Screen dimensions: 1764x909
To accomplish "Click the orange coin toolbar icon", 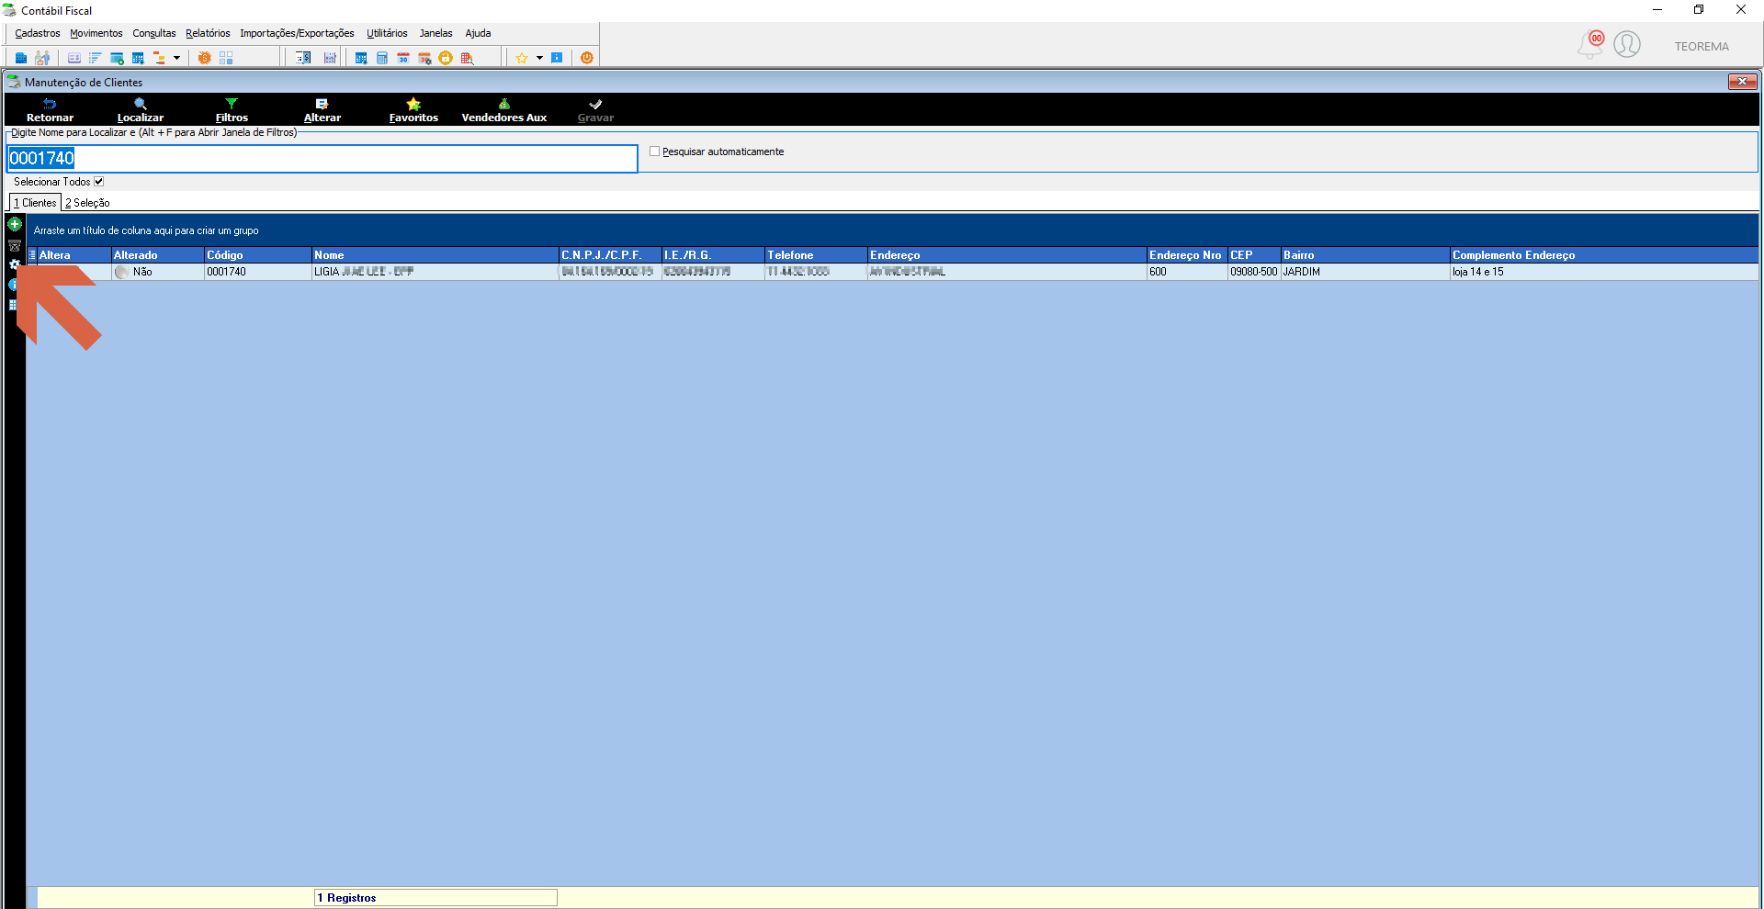I will [x=204, y=58].
